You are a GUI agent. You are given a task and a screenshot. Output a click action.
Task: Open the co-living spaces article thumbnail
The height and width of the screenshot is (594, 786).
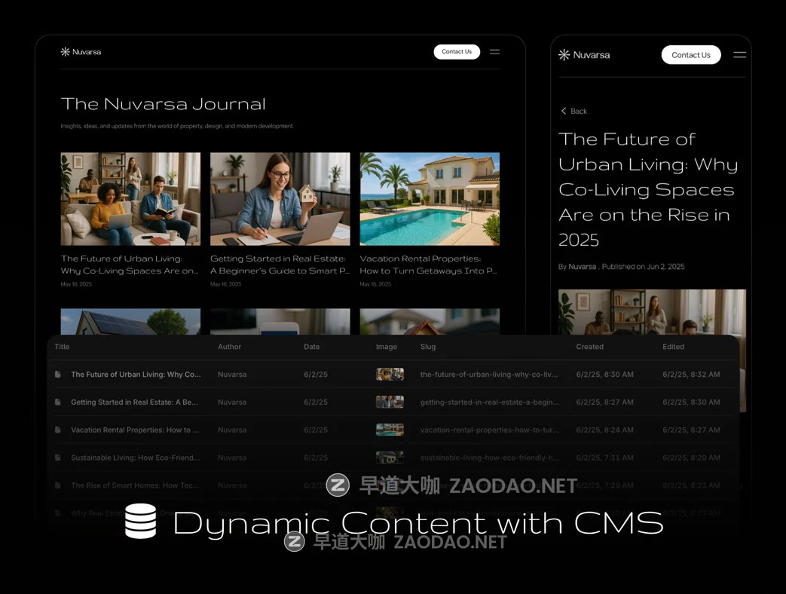(x=130, y=199)
